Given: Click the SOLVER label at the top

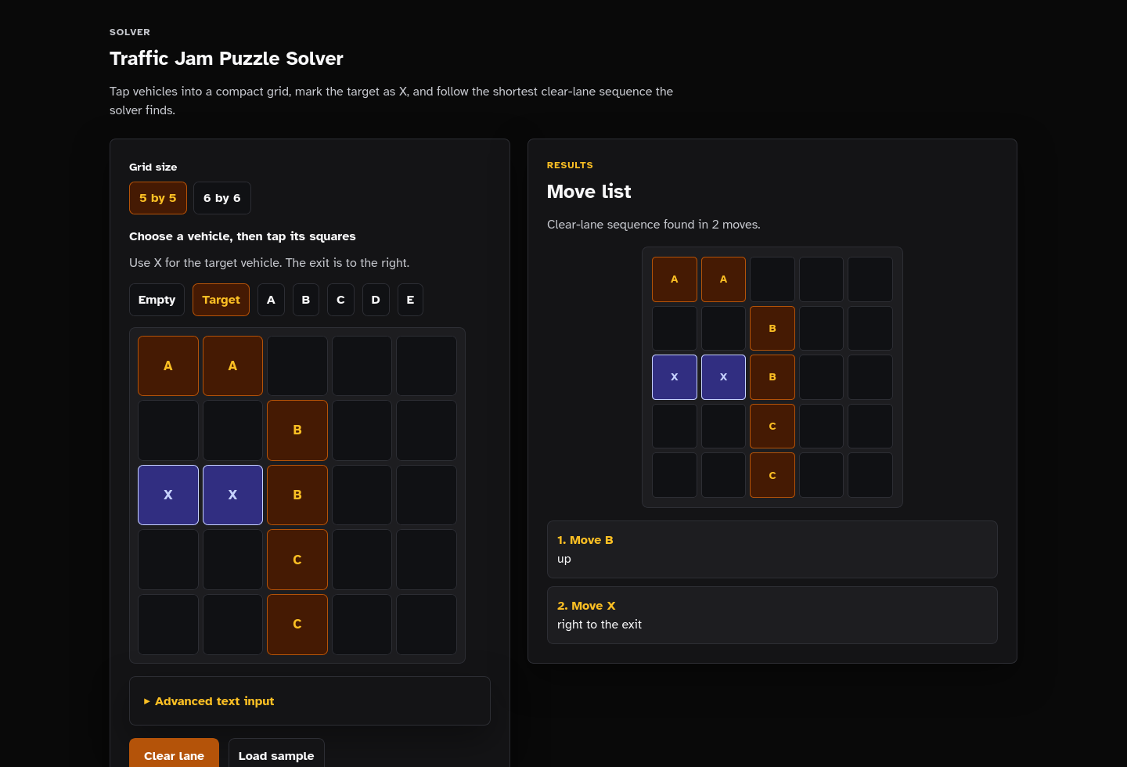Looking at the screenshot, I should point(130,32).
